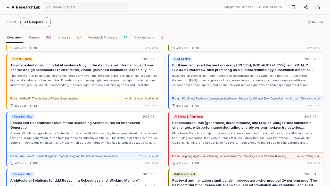Open arXiv abs link for paper 2604.08178
Image resolution: width=330 pixels, height=186 pixels.
point(180,163)
